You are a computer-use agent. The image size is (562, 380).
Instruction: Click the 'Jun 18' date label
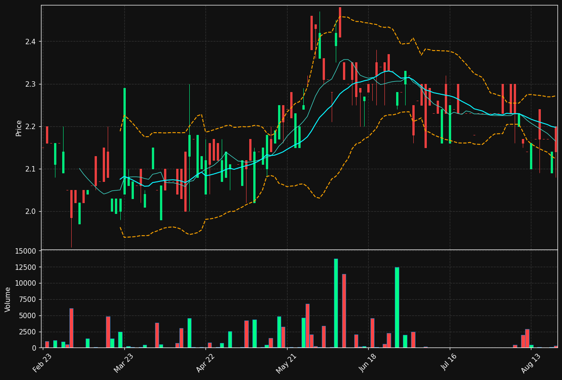[x=367, y=363]
